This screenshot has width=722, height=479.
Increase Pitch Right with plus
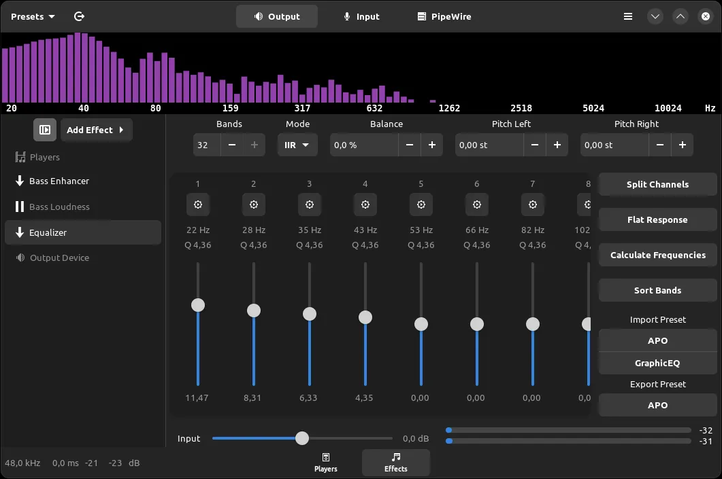pyautogui.click(x=683, y=145)
